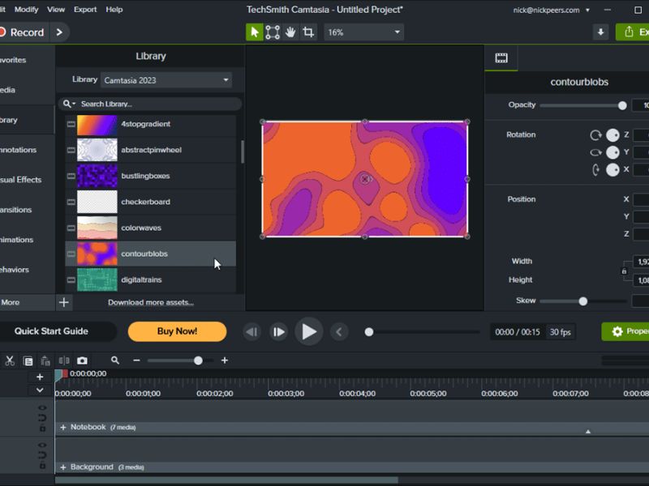Screen dimensions: 649x486
Task: Click the search magnifier in Library
Action: [67, 104]
